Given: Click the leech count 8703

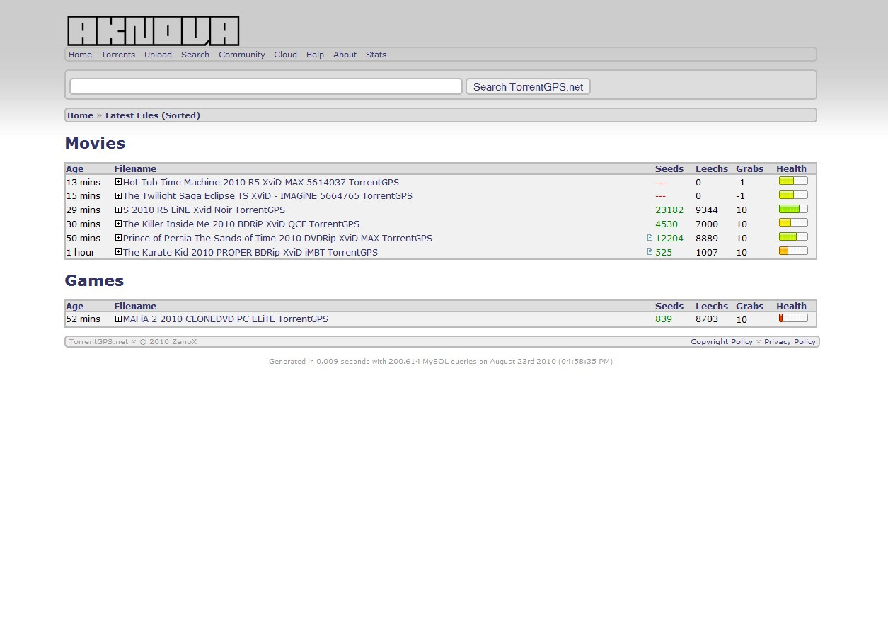Looking at the screenshot, I should pyautogui.click(x=707, y=319).
